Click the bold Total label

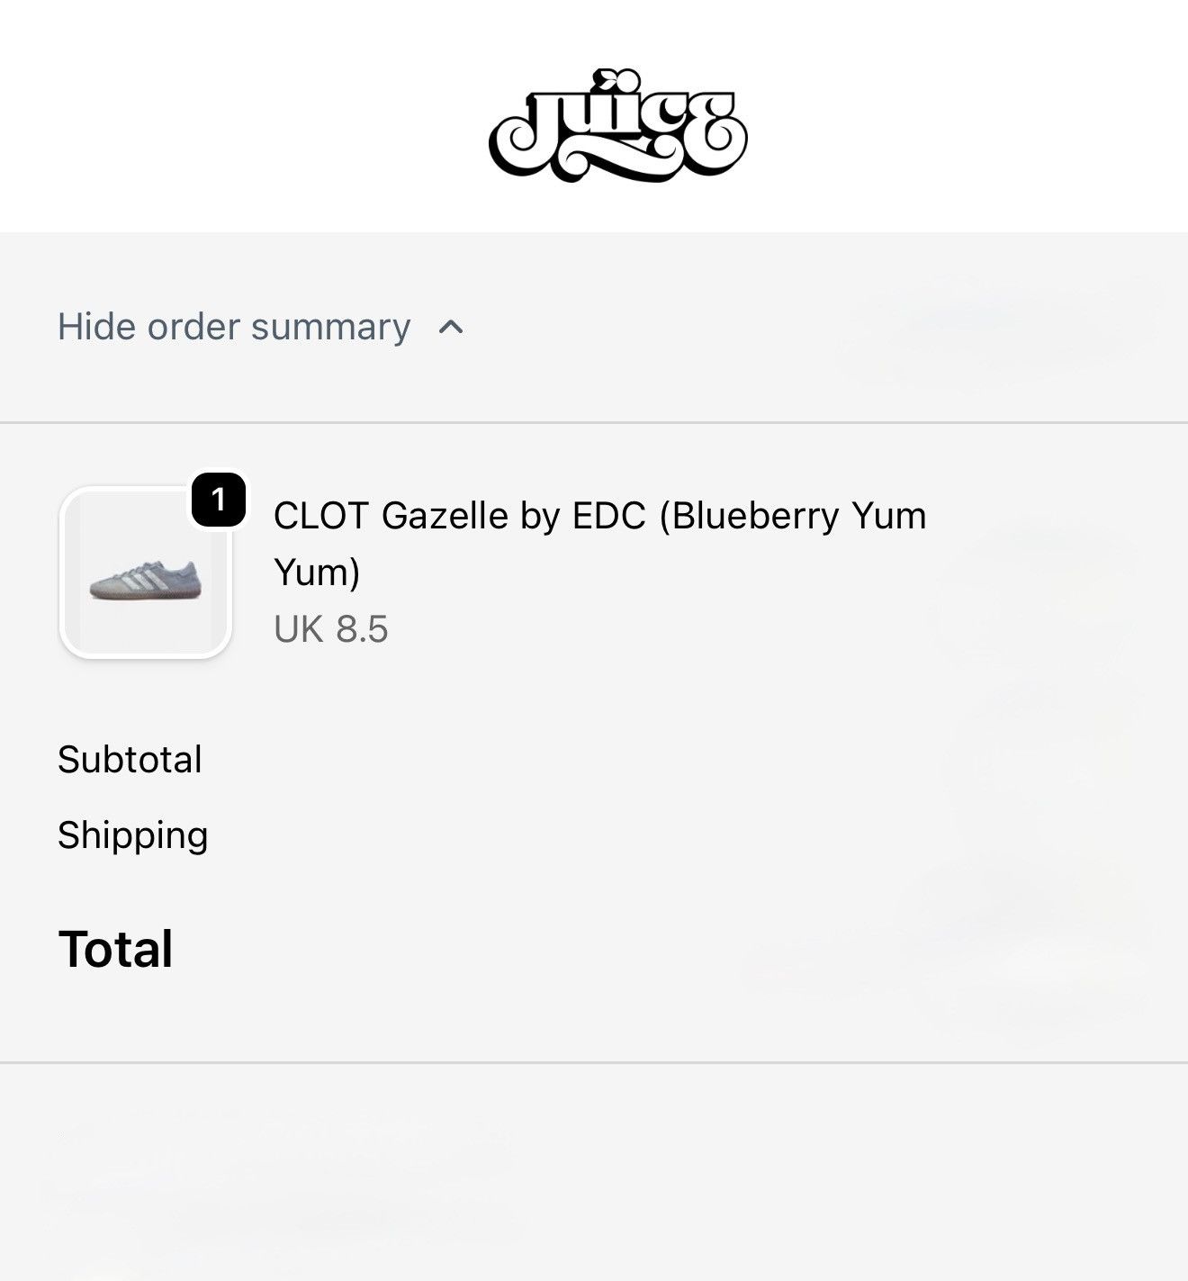[x=115, y=949]
